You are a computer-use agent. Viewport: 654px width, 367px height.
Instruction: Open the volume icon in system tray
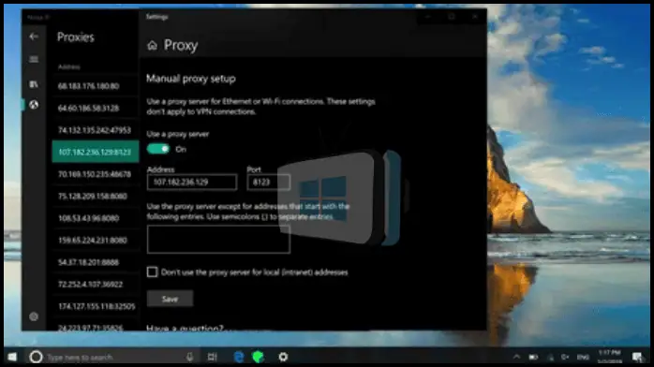[x=565, y=358]
